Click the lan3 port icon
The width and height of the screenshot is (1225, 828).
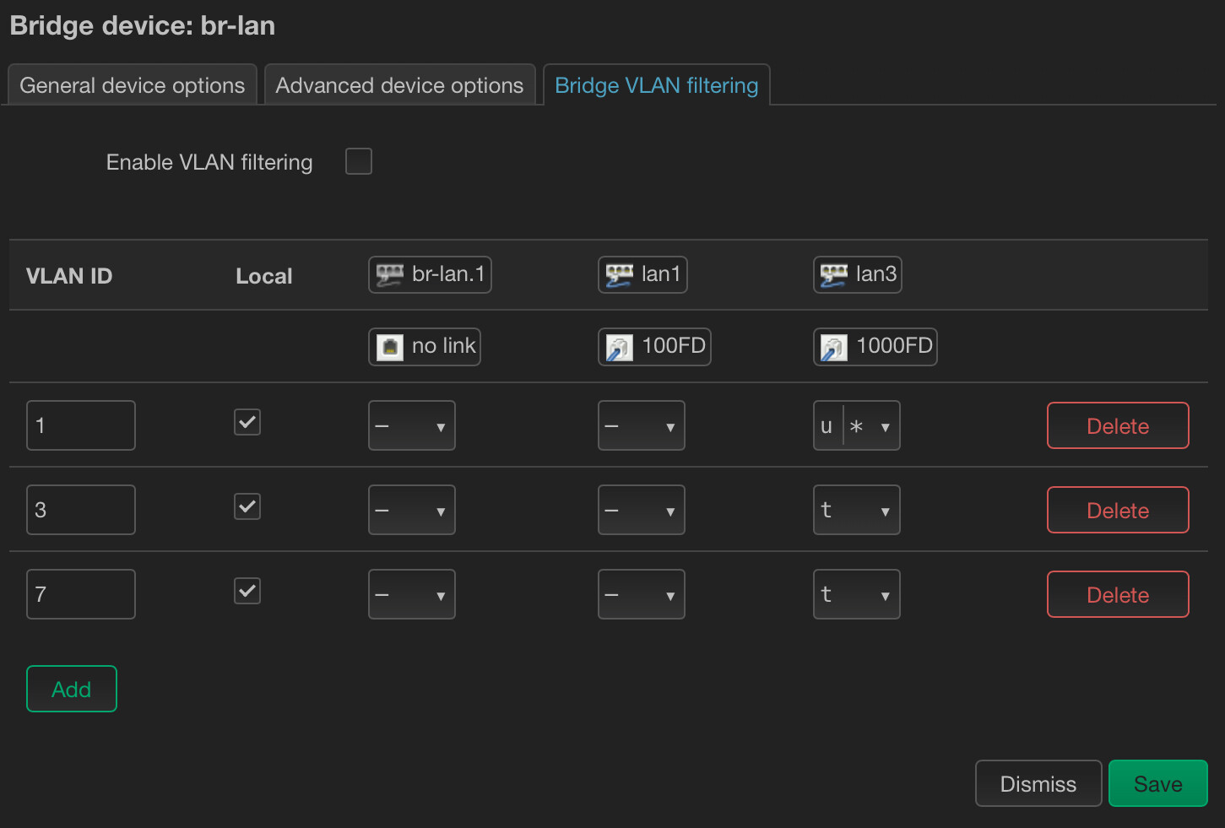pos(833,275)
